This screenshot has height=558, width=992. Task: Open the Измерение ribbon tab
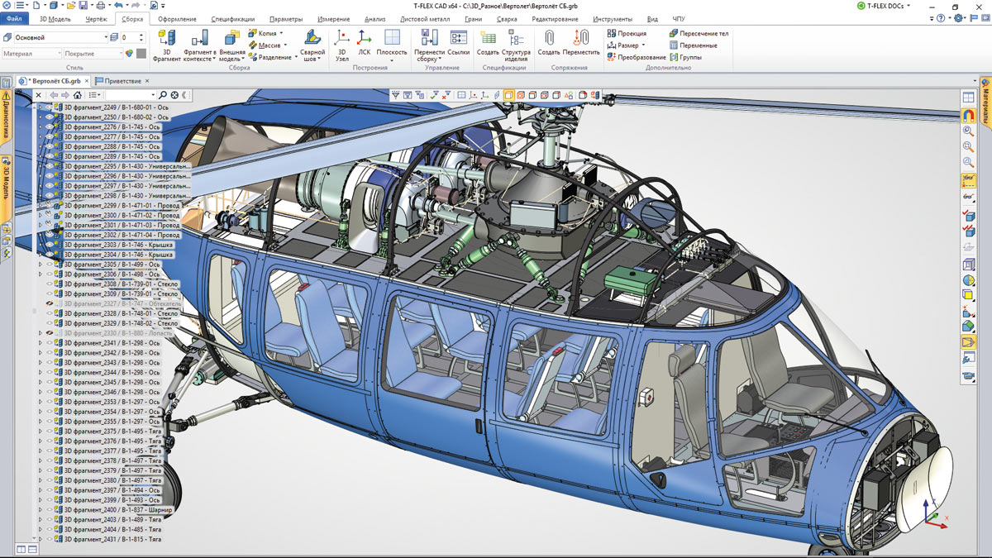point(333,18)
